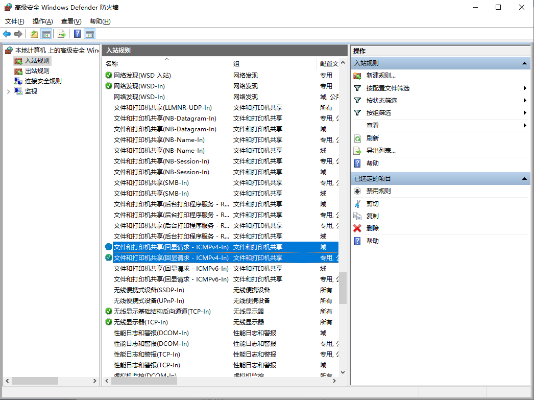This screenshot has height=400, width=534.
Task: Click the 按配置文件筛选 funnel icon
Action: (357, 88)
